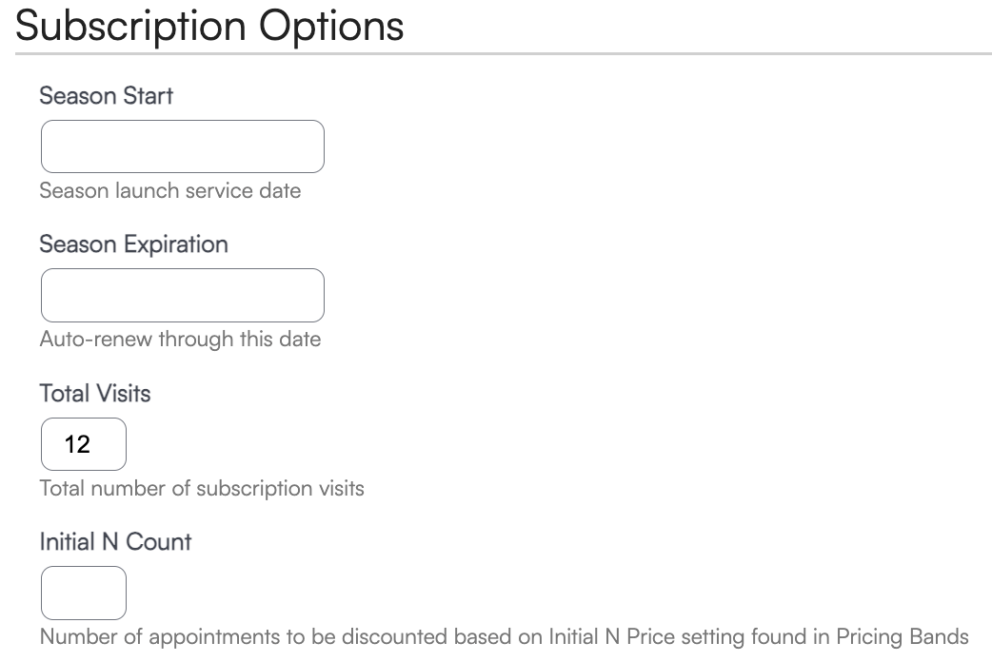
Task: Click the "Auto-renew through this date" hint
Action: pyautogui.click(x=180, y=339)
